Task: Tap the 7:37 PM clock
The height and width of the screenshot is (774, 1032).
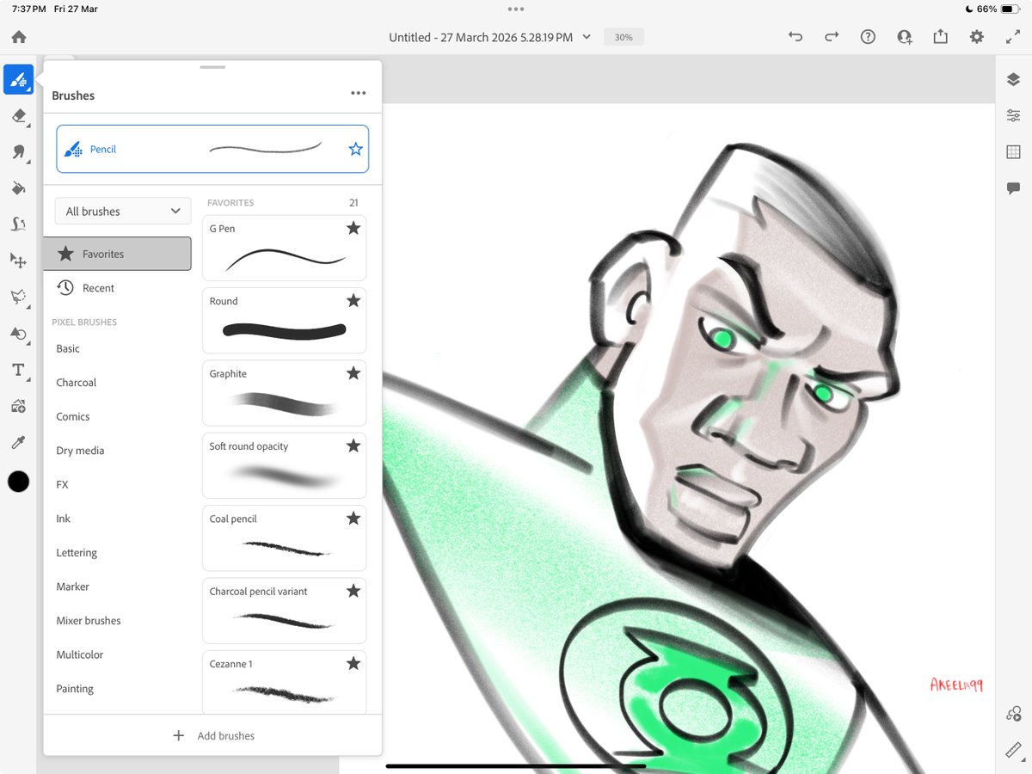Action: point(28,9)
